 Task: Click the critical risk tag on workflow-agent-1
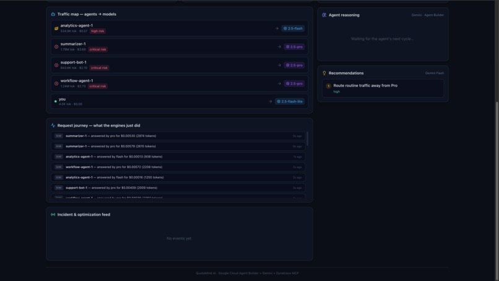pos(98,86)
